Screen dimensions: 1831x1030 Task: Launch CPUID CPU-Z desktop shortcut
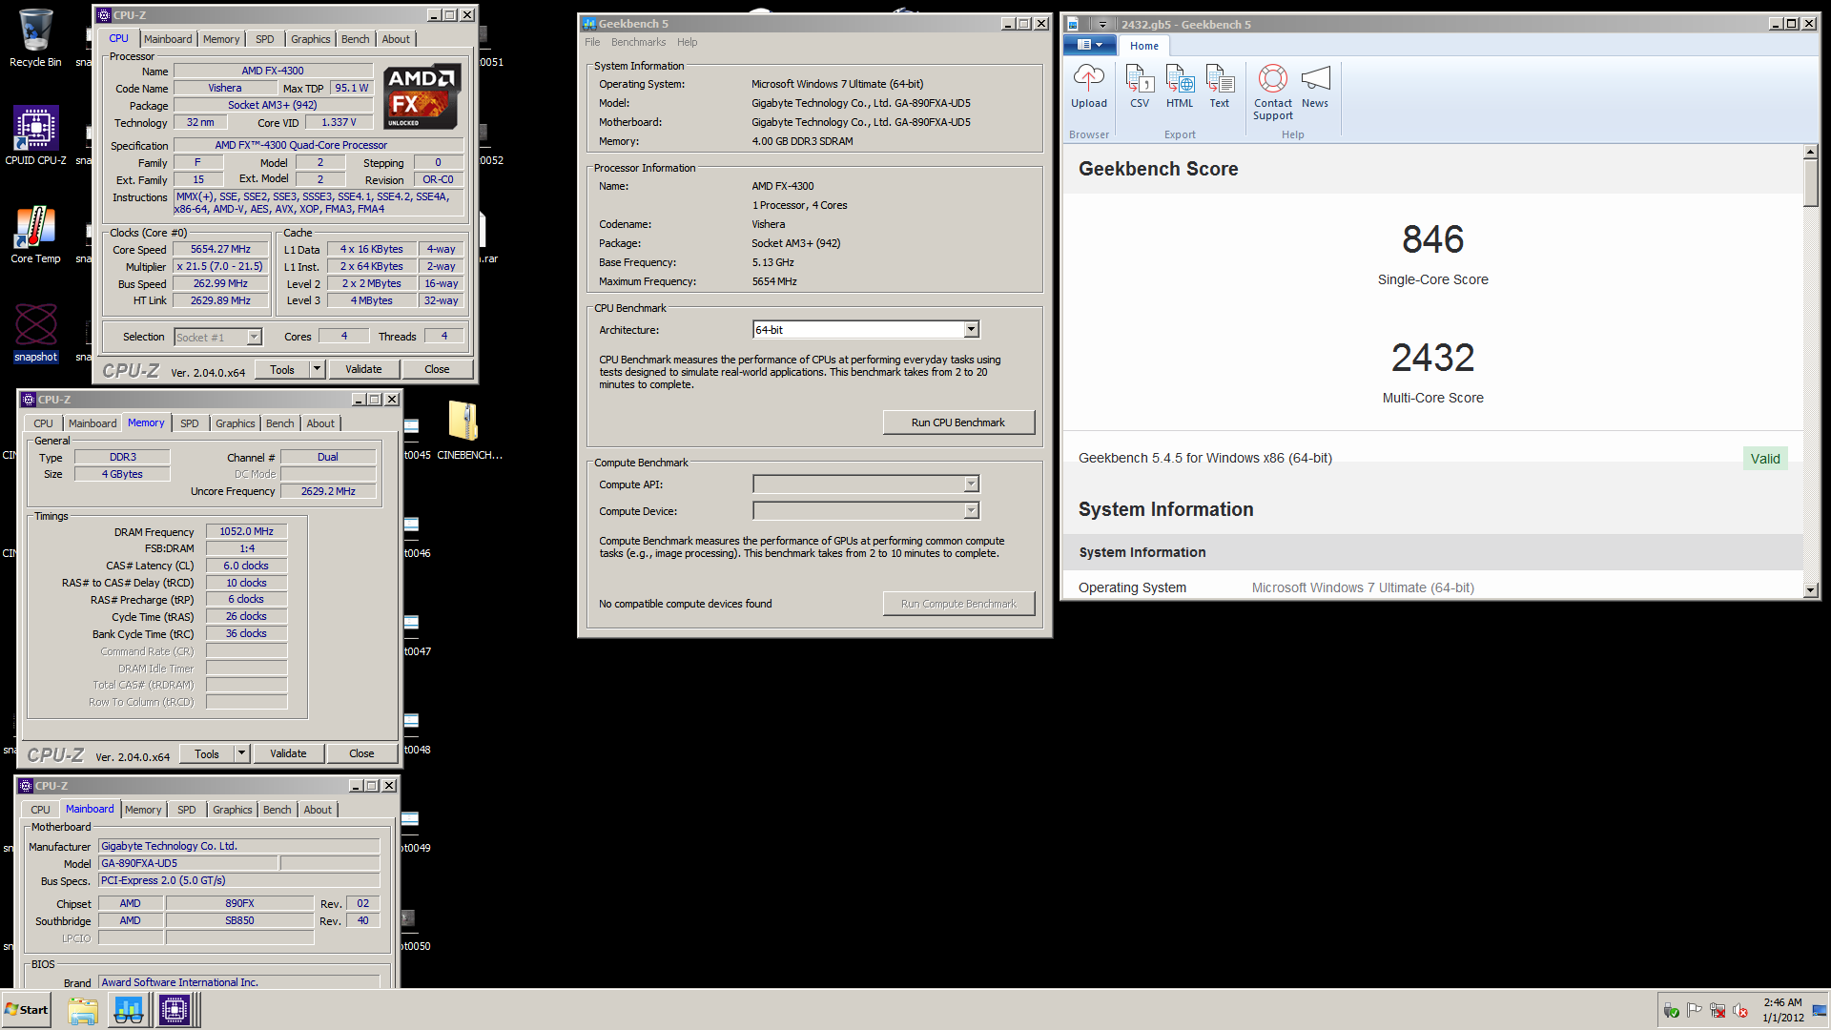[35, 135]
